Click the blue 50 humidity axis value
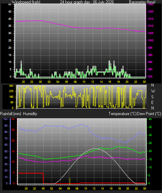 tap(6, 151)
